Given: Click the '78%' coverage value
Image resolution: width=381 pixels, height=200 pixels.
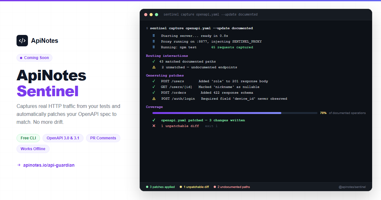Looking at the screenshot, I should (x=323, y=113).
